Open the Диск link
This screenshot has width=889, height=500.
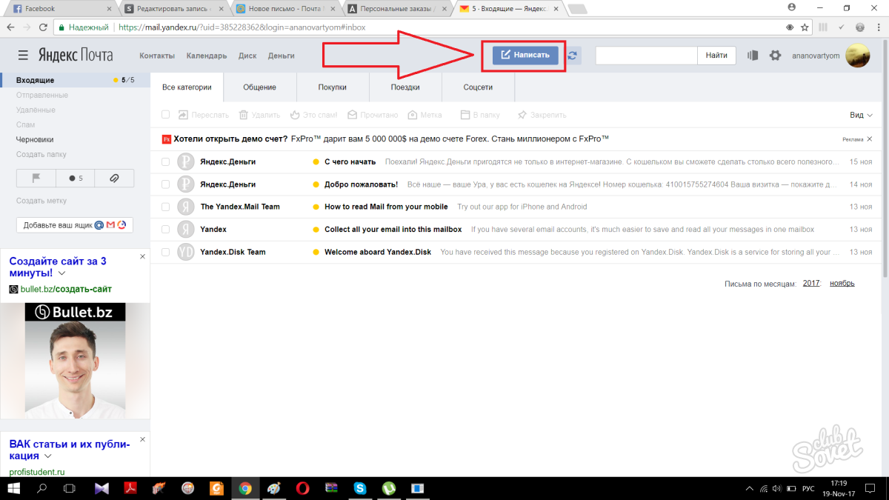(x=247, y=56)
